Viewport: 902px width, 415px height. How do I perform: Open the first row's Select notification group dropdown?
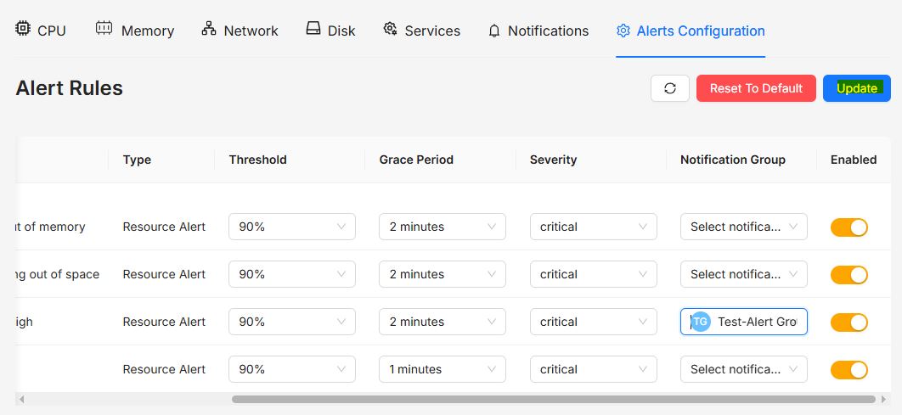tap(744, 227)
